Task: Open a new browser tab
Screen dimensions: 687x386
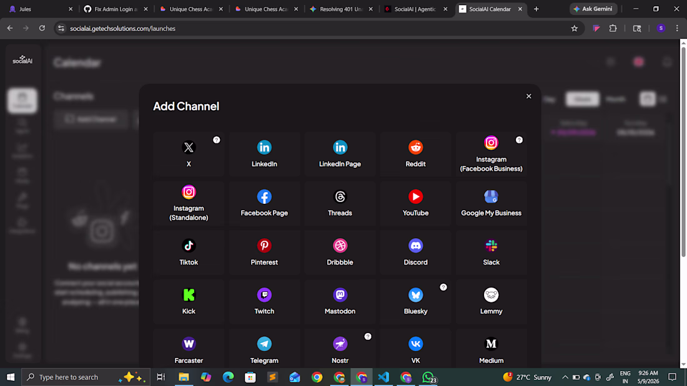Action: point(536,9)
